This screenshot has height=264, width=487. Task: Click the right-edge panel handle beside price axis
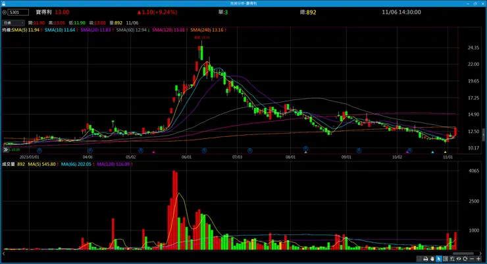click(x=483, y=135)
